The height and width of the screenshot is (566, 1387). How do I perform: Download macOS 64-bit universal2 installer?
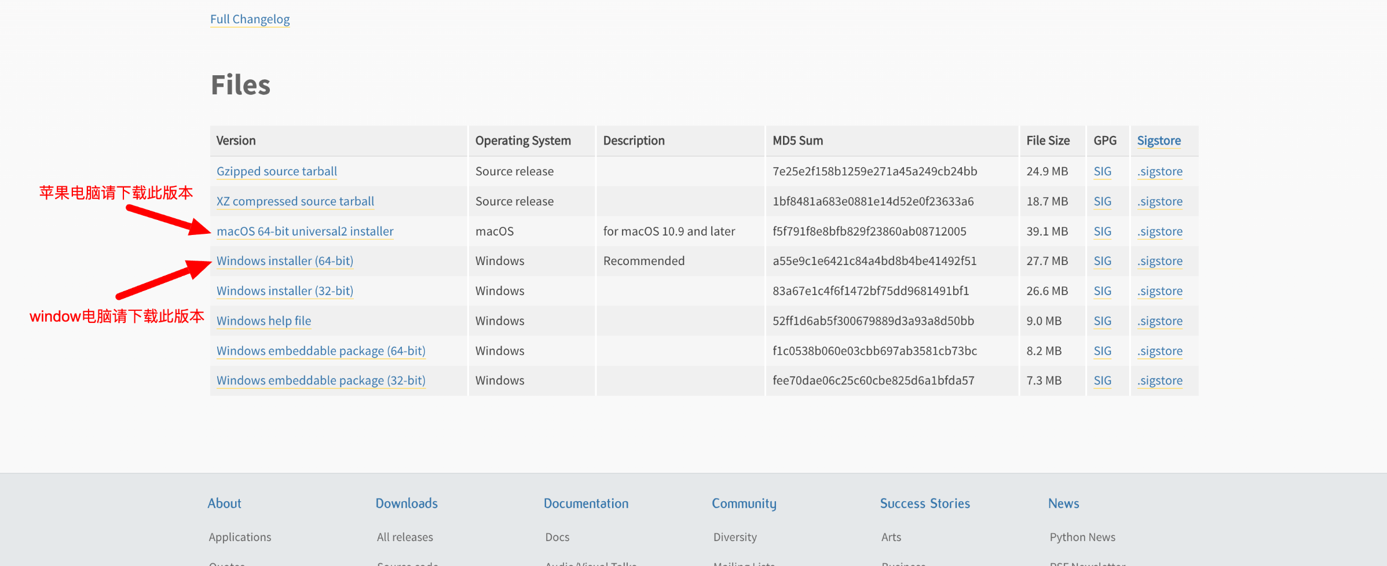305,231
